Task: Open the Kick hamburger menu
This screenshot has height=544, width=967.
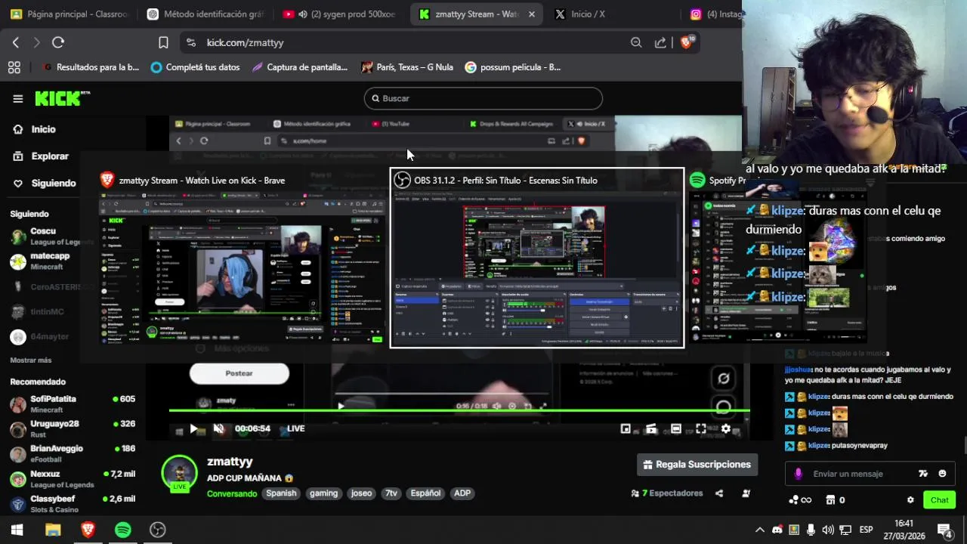Action: pyautogui.click(x=17, y=98)
